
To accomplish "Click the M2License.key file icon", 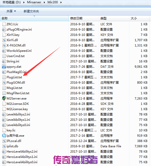I will pos(4,109).
